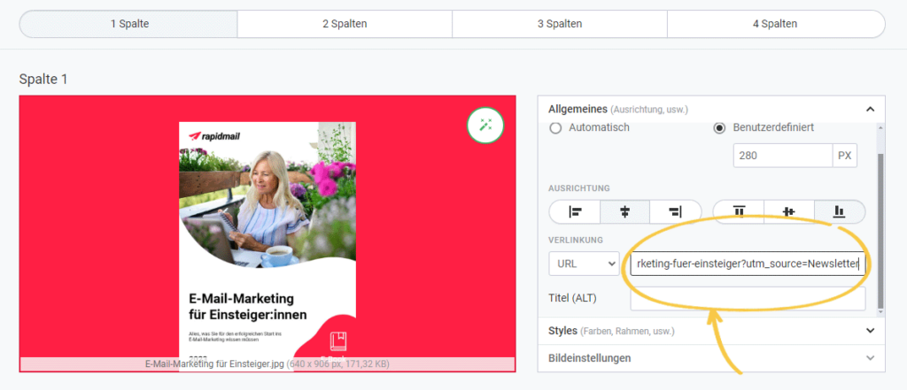
Task: Choose the 4 Spalten layout tab
Action: 776,24
